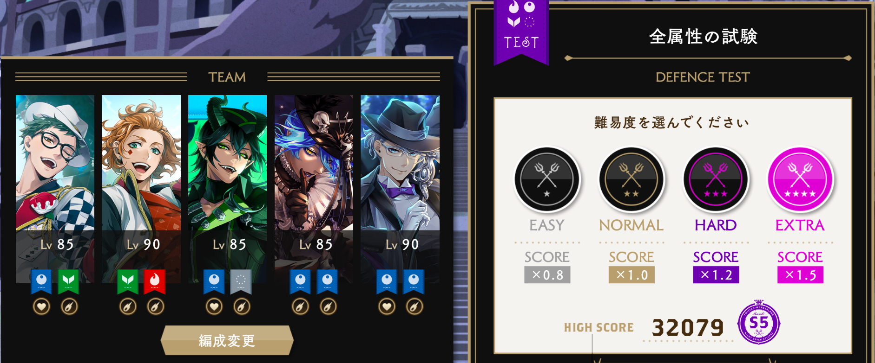This screenshot has width=875, height=363.
Task: Choose the pink EXTRA four-star difficulty
Action: (800, 179)
